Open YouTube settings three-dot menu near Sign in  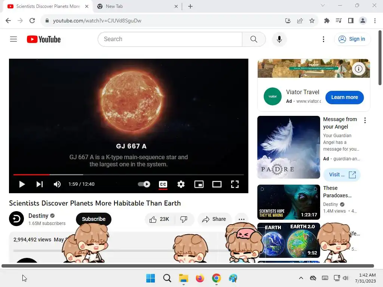(x=324, y=39)
